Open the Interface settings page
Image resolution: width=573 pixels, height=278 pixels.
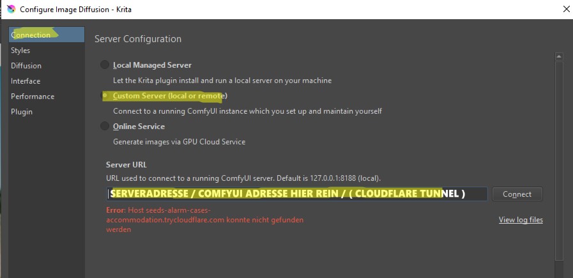click(x=26, y=81)
